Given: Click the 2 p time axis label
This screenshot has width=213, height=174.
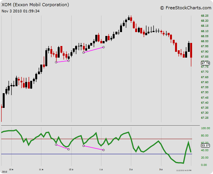Looking at the screenshot, I should 131,169.
